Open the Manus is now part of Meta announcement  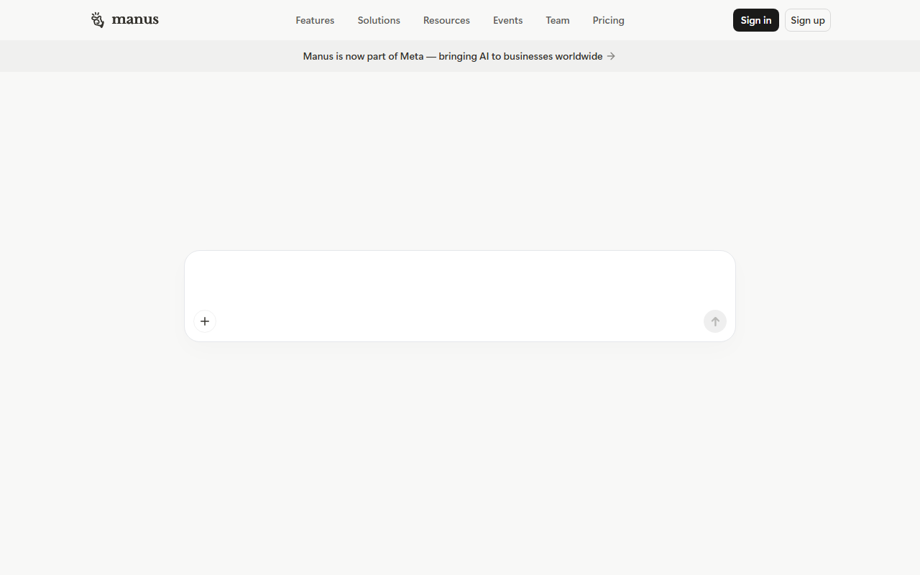(x=459, y=56)
